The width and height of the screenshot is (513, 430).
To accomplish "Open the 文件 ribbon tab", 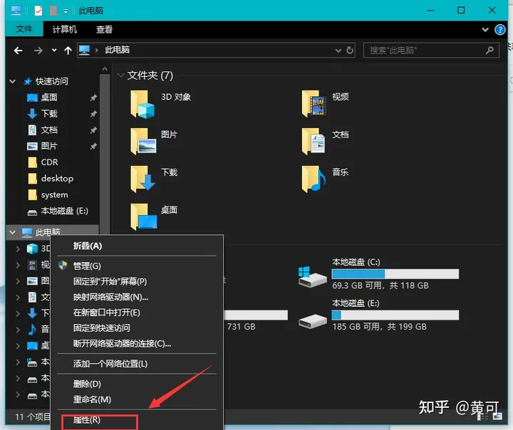I will point(24,29).
